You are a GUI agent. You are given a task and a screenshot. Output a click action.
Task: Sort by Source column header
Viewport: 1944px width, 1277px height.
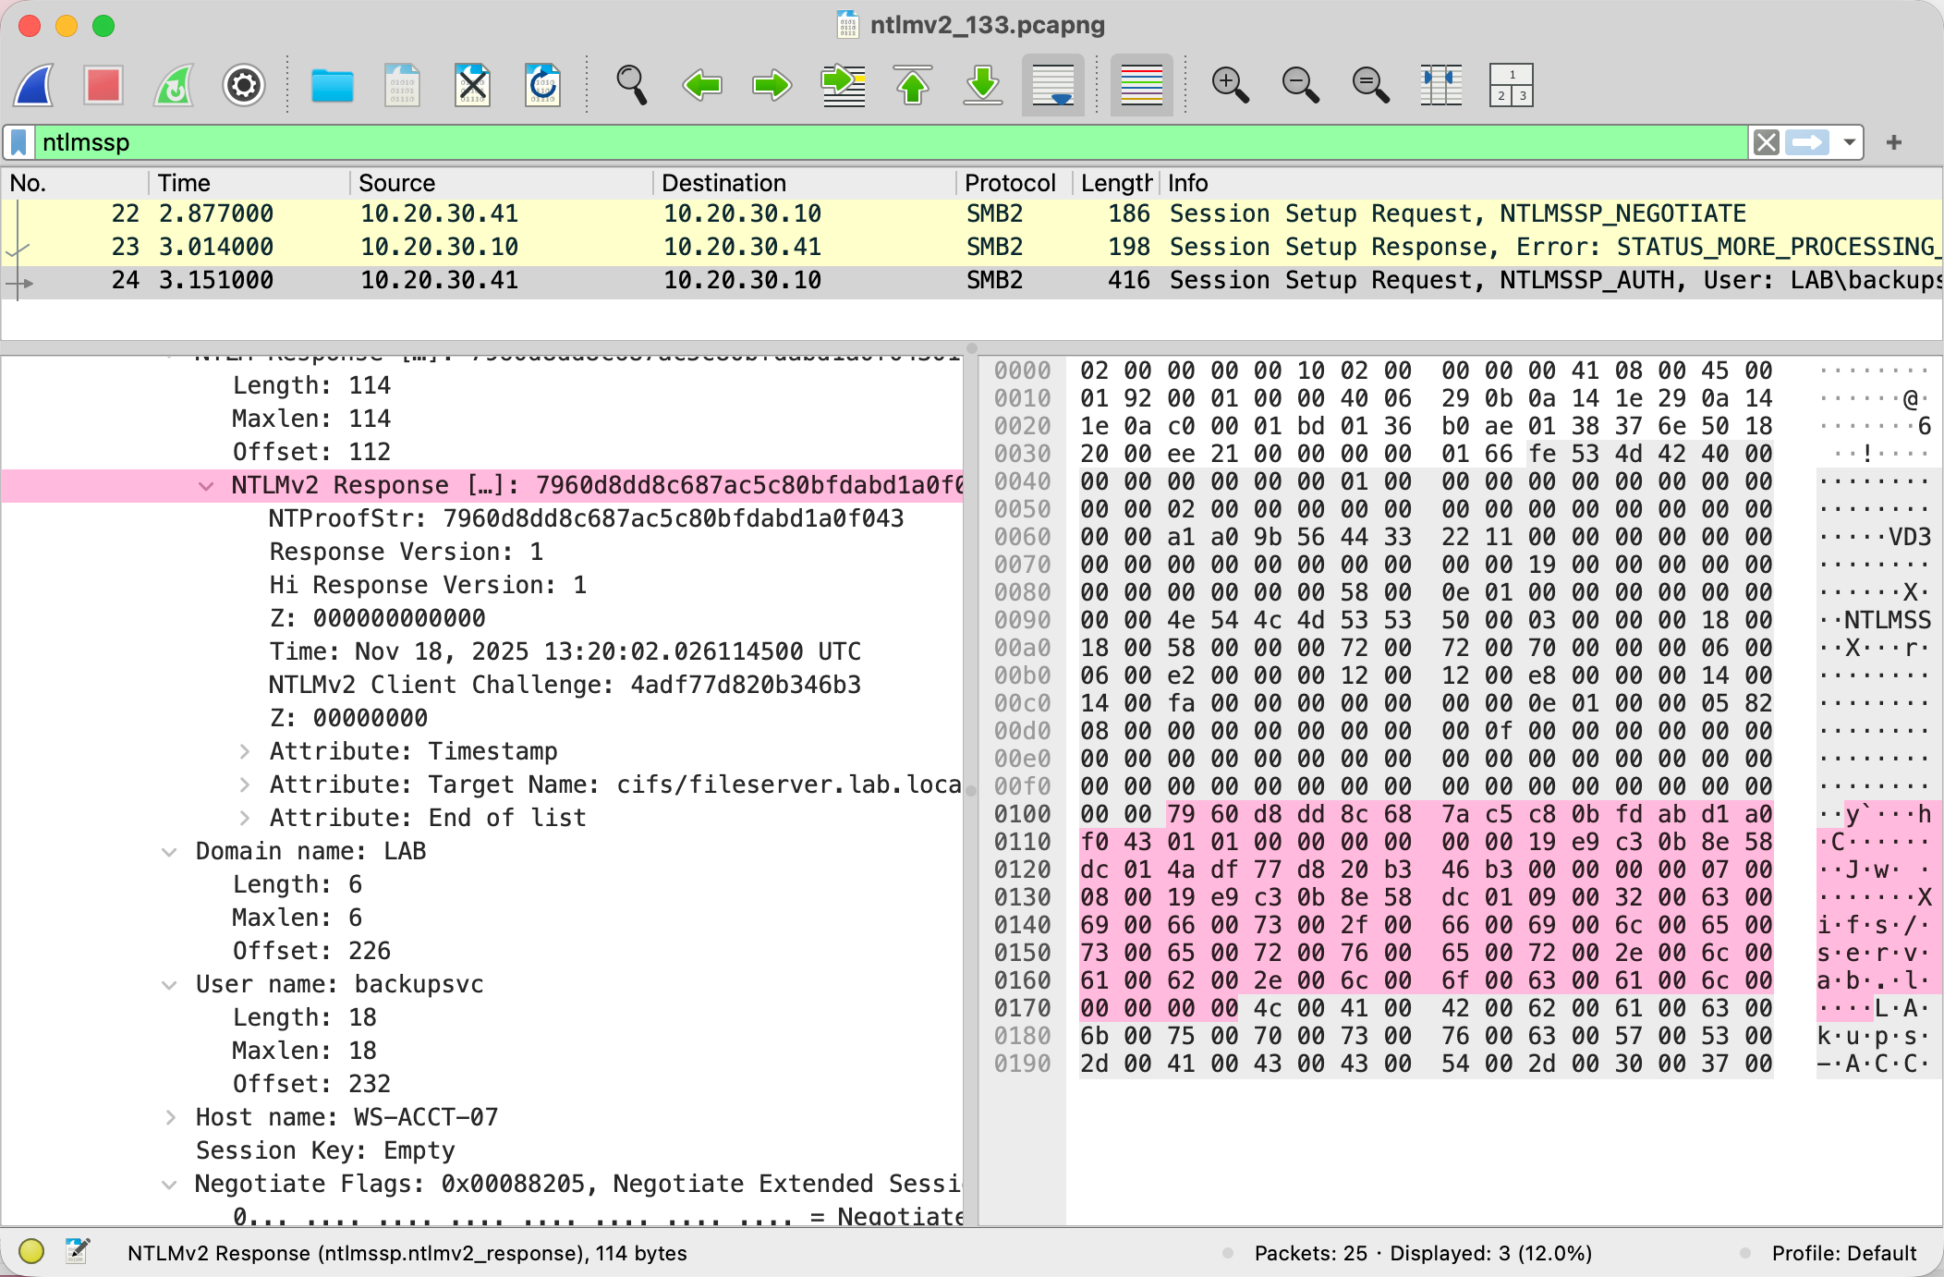coord(499,183)
